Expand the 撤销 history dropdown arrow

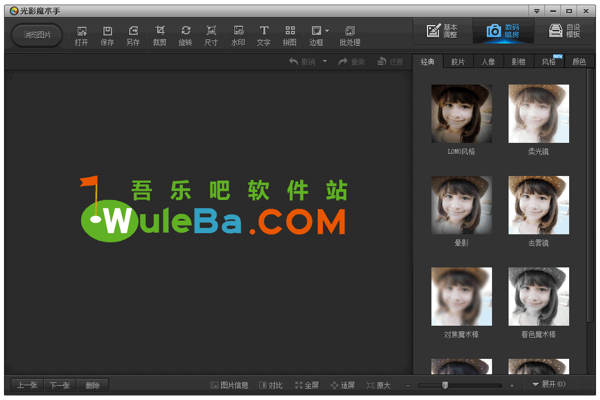point(325,61)
